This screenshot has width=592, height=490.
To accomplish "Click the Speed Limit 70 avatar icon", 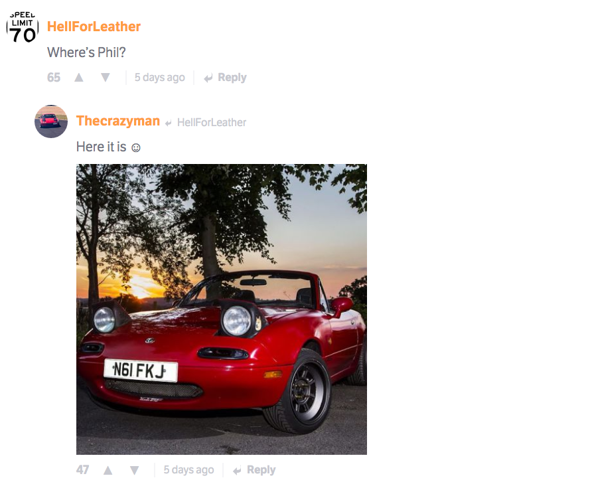I will coord(23,27).
